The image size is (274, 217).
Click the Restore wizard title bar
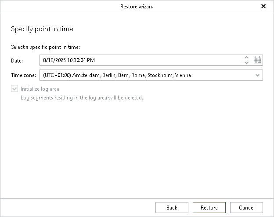click(x=137, y=6)
